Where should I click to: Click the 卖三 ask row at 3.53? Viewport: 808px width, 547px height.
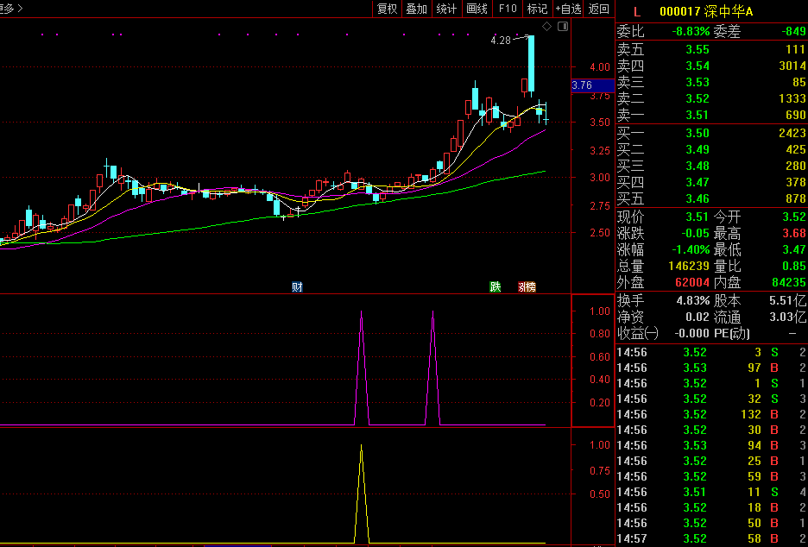pyautogui.click(x=711, y=83)
